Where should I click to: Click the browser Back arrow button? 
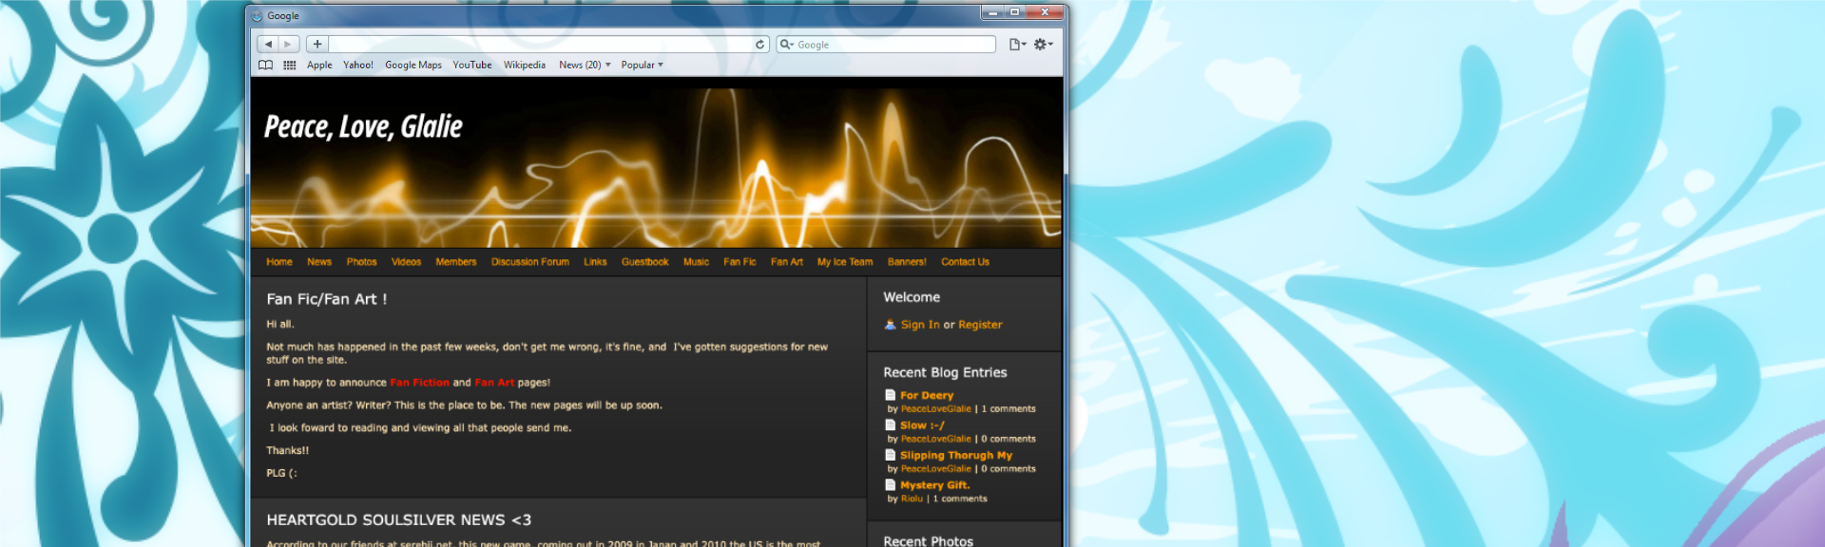pyautogui.click(x=268, y=44)
